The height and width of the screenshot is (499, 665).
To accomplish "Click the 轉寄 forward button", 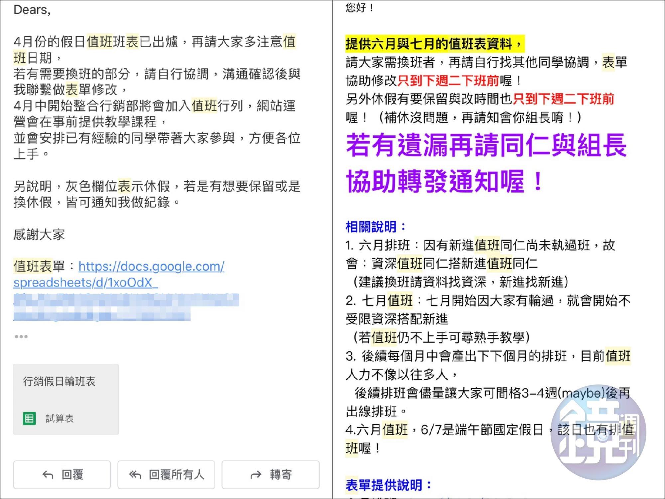I will (x=271, y=475).
